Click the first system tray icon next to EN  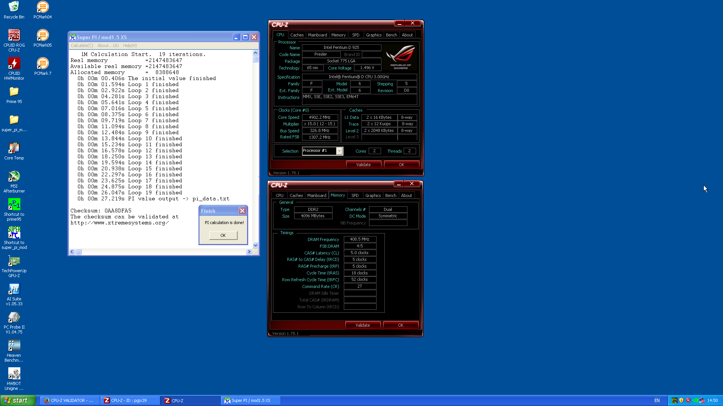point(674,400)
